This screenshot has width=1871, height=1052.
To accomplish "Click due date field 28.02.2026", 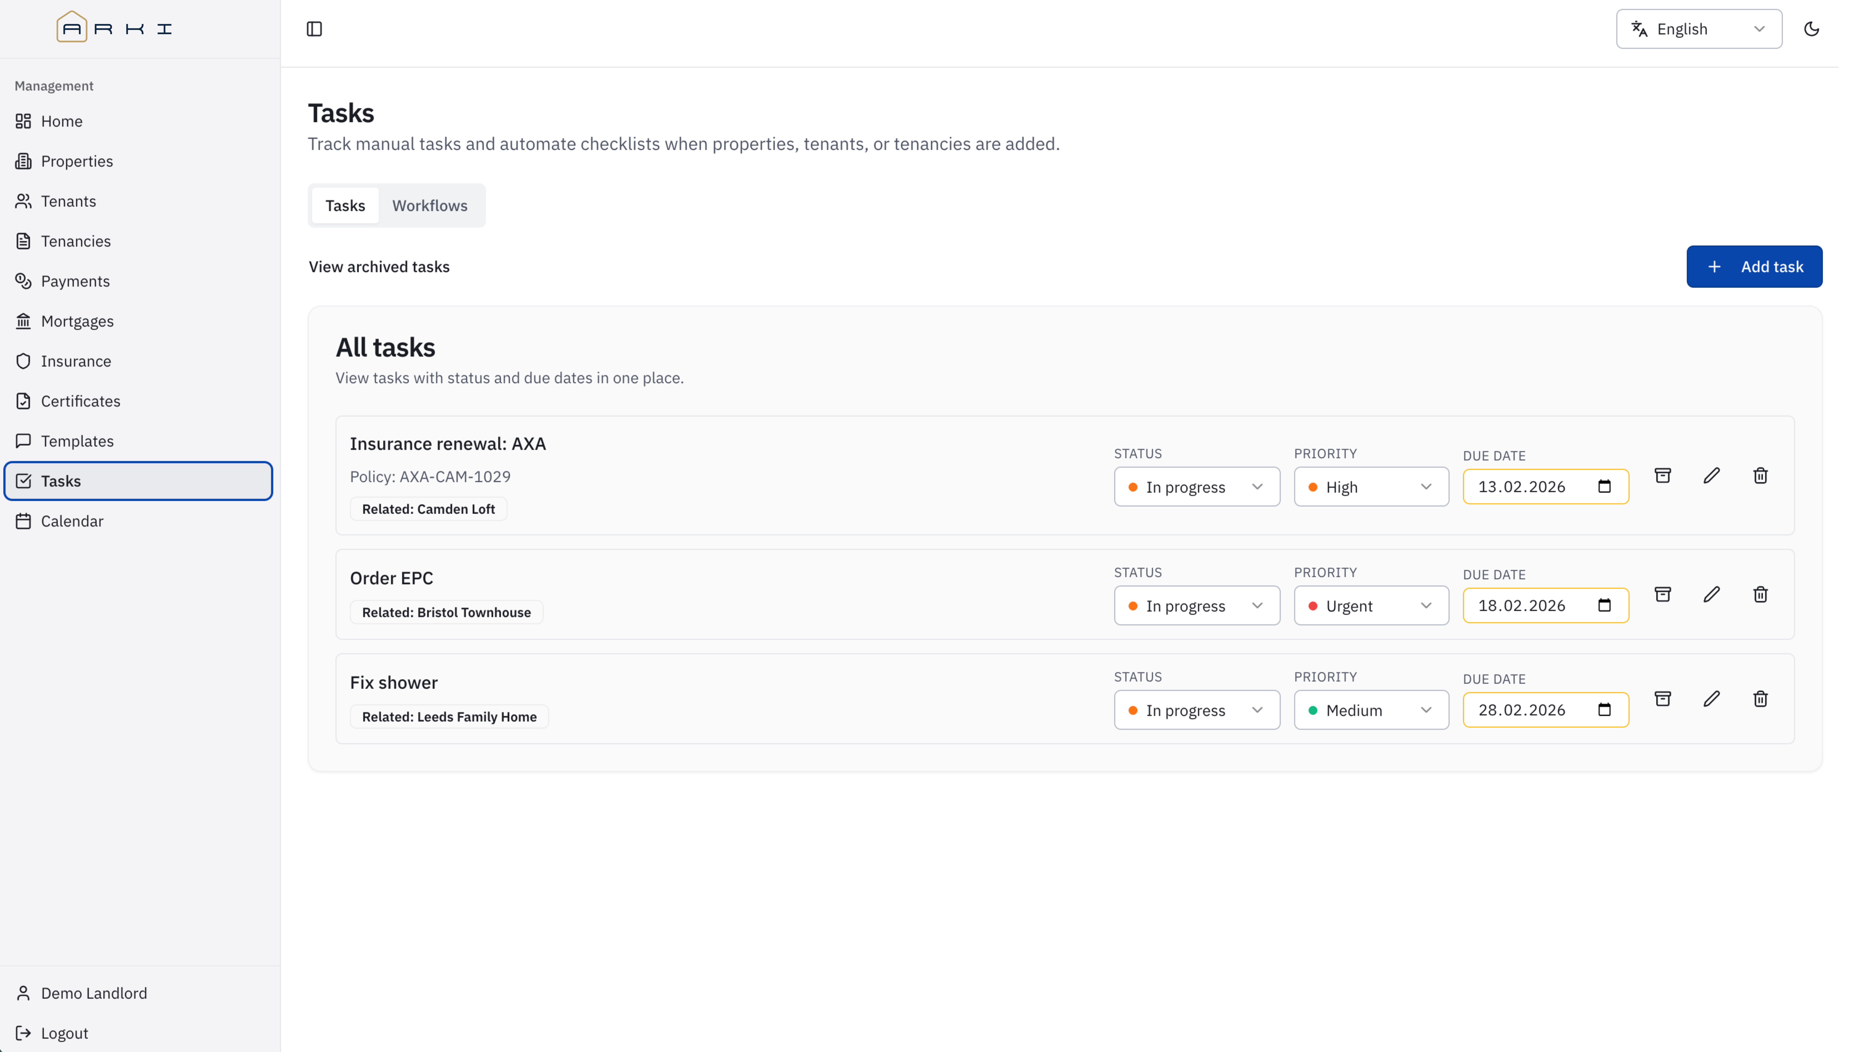I will pos(1546,710).
